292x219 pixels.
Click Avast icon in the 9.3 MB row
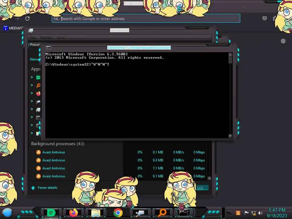coord(38,160)
